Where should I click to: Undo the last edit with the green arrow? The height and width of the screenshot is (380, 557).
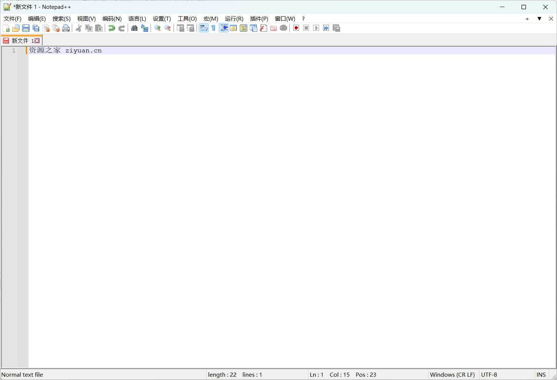pyautogui.click(x=112, y=28)
